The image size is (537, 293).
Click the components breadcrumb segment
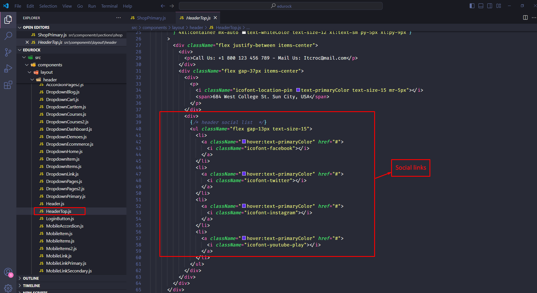pyautogui.click(x=155, y=27)
